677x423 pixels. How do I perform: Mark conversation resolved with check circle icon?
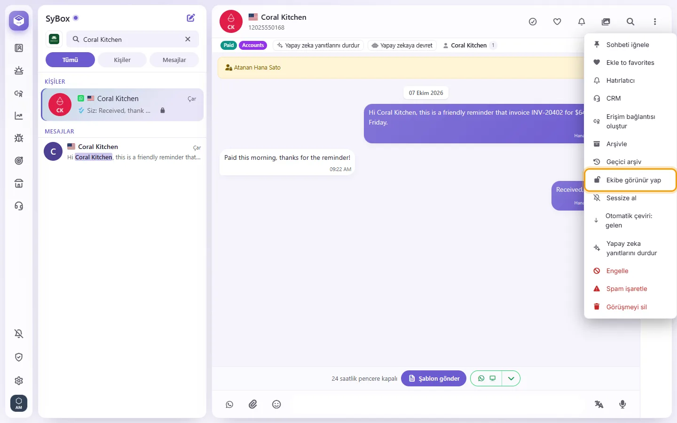[533, 22]
